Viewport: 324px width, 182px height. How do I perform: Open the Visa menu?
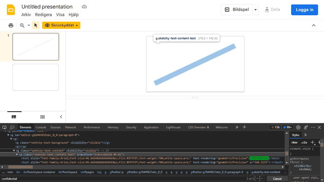tap(60, 15)
